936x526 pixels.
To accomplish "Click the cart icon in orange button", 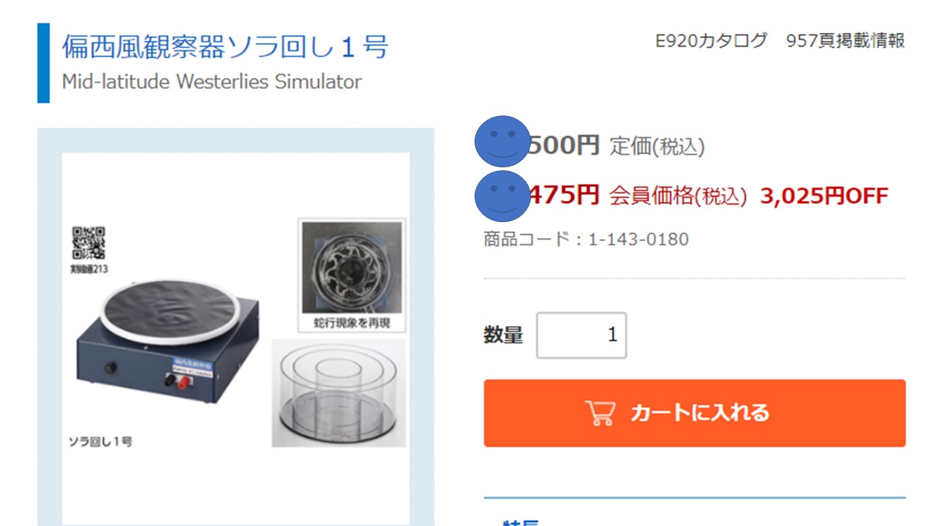I will [x=600, y=413].
